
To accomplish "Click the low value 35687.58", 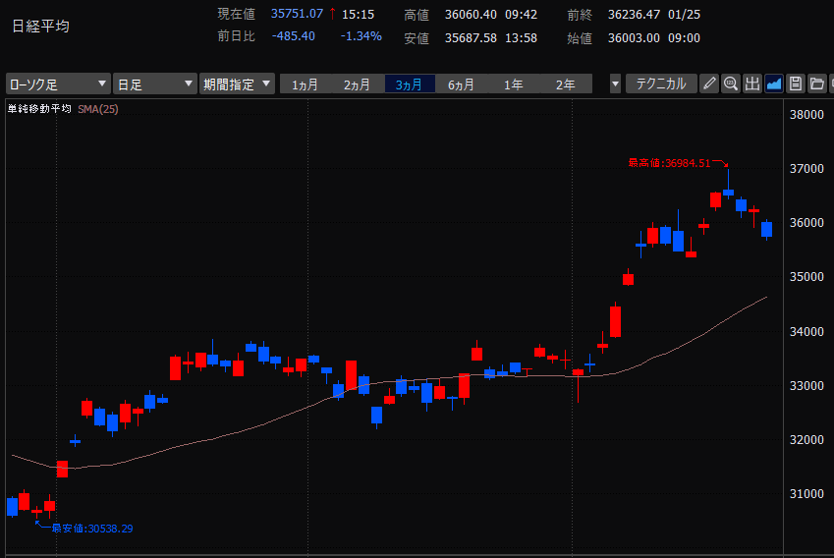I will 471,38.
